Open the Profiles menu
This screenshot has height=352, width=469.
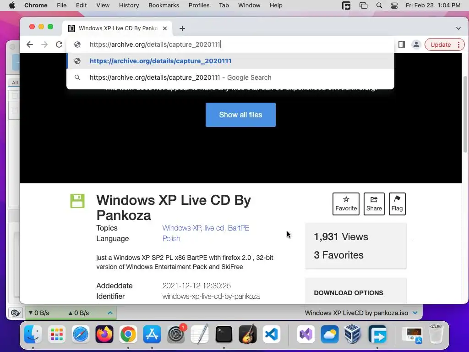pyautogui.click(x=199, y=5)
